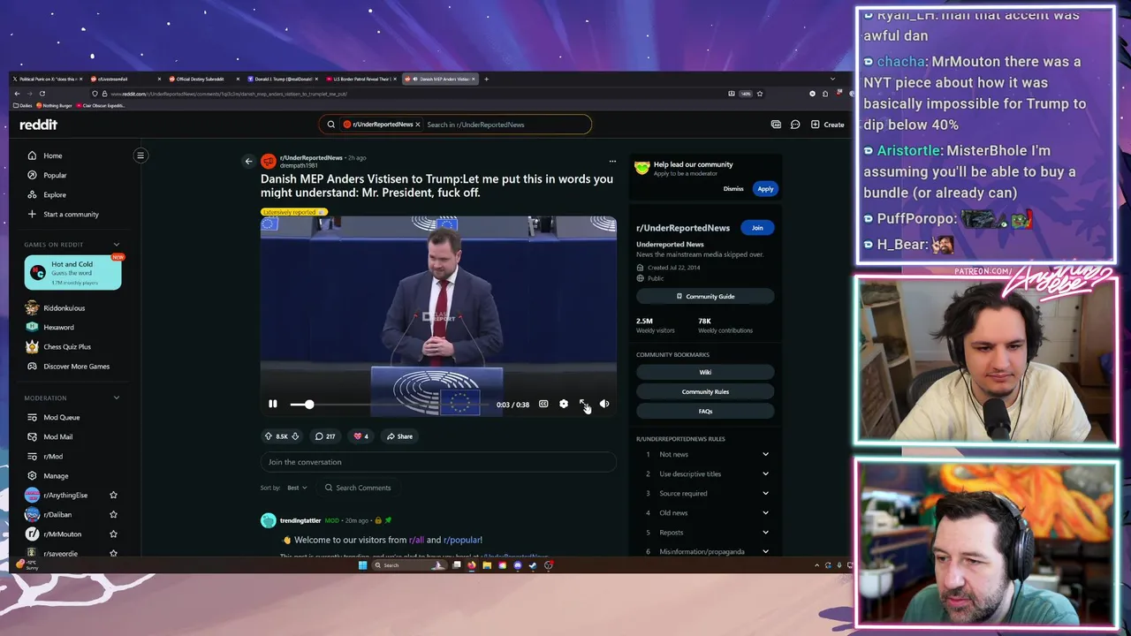Apply to be a moderator
Screen dimensions: 1131x636
(x=765, y=189)
